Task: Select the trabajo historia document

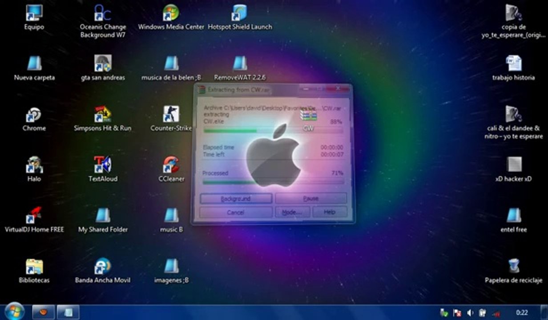Action: (x=514, y=68)
